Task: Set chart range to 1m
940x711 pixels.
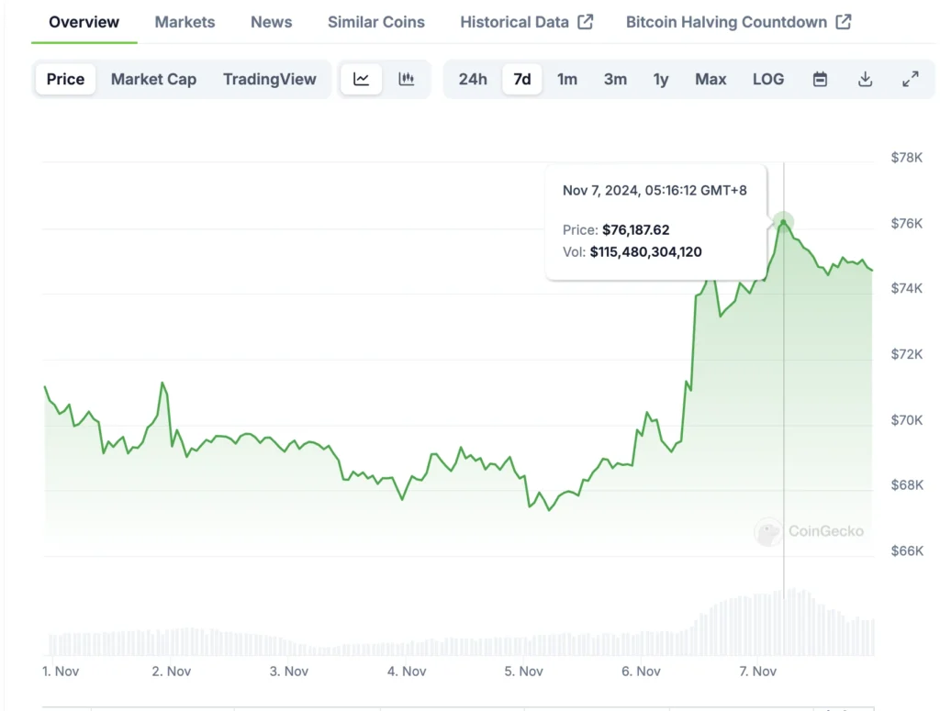Action: click(x=567, y=79)
